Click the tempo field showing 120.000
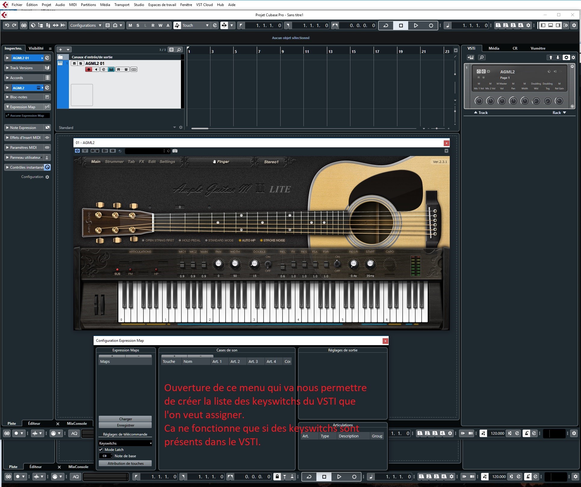 [x=497, y=433]
